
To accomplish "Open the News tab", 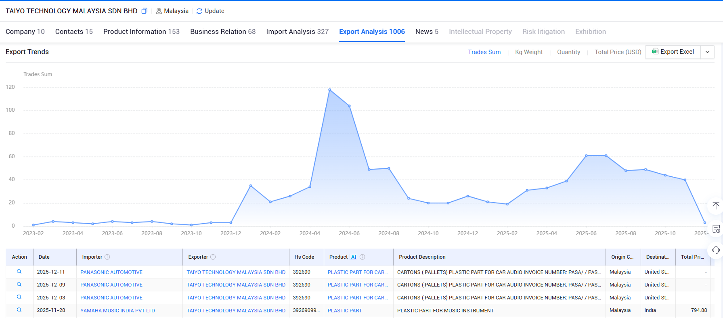I will tap(427, 31).
